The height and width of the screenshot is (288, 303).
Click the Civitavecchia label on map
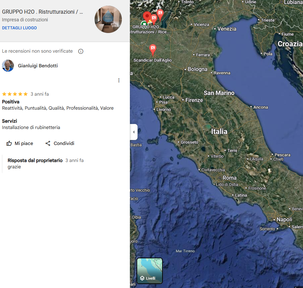(x=213, y=170)
